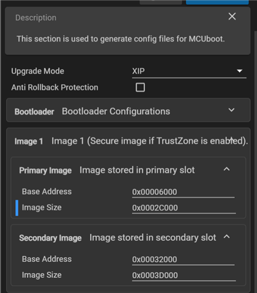257x293 pixels.
Task: Select the Primary Image header label
Action: tap(45, 170)
